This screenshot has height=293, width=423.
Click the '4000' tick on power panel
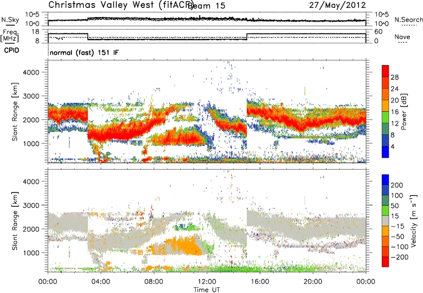(31, 72)
